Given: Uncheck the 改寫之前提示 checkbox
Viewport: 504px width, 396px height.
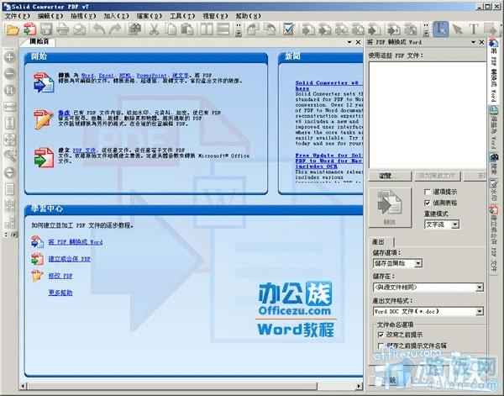Looking at the screenshot, I should (381, 335).
